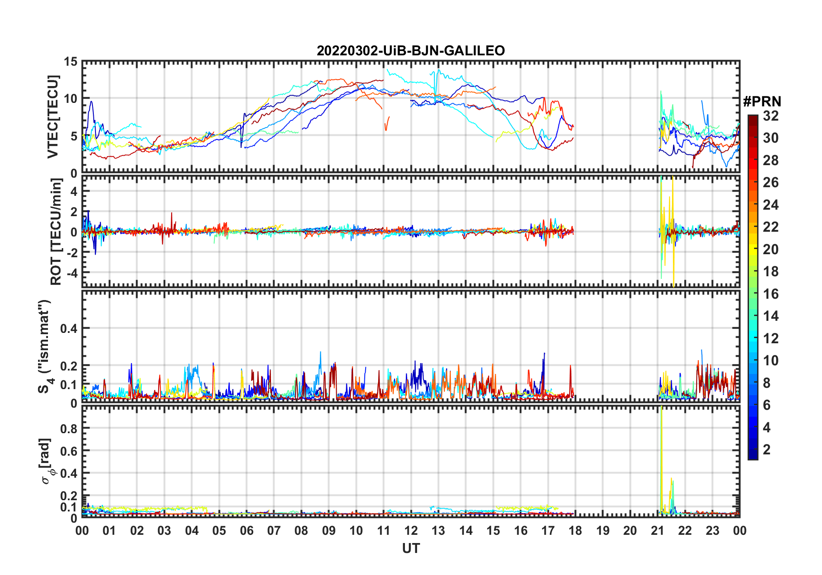
Task: Select colorbar tick label 20
Action: point(771,249)
